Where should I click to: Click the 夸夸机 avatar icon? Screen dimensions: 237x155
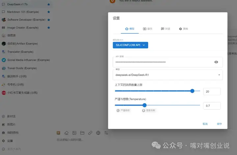click(4, 85)
